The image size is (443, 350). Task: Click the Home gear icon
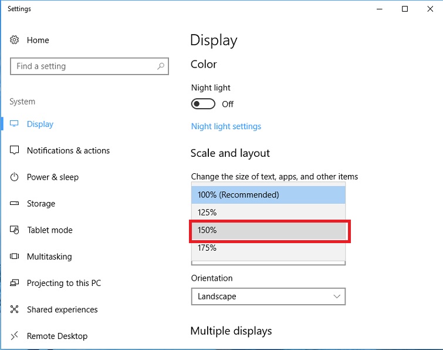[x=15, y=40]
